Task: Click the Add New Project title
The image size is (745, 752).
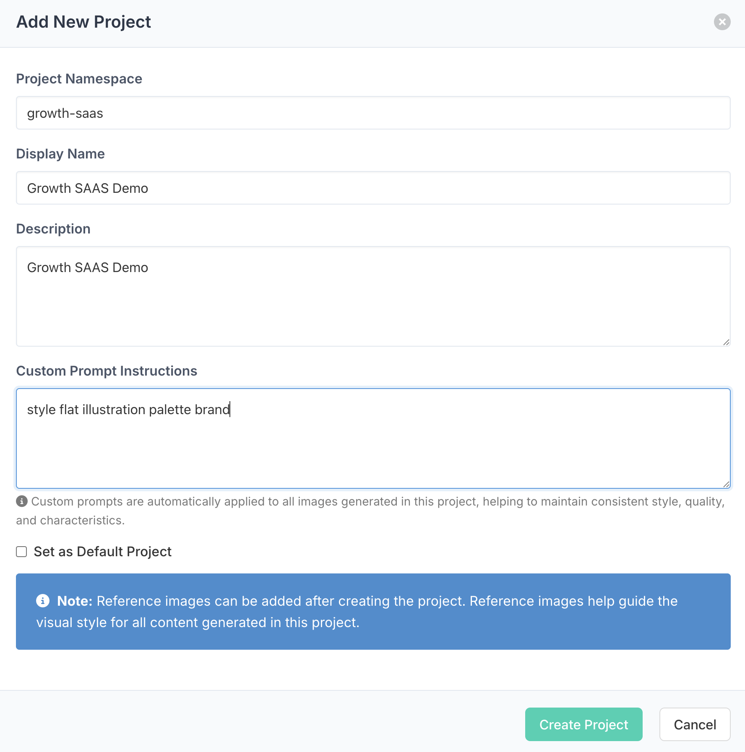Action: tap(83, 22)
